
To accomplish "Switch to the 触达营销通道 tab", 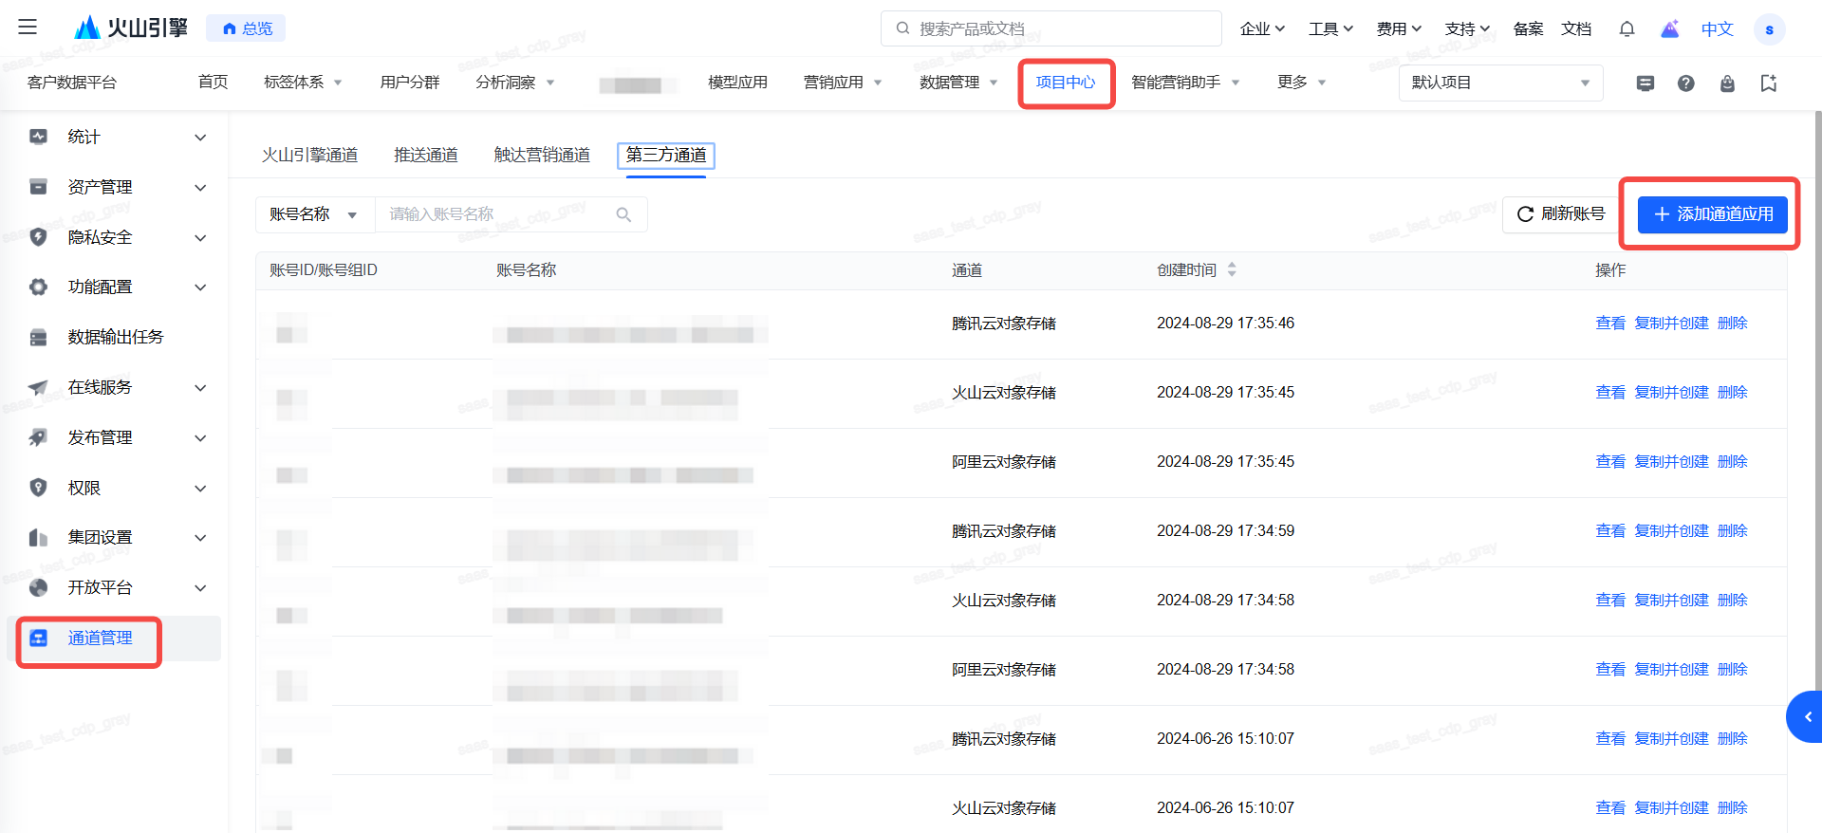I will (542, 155).
